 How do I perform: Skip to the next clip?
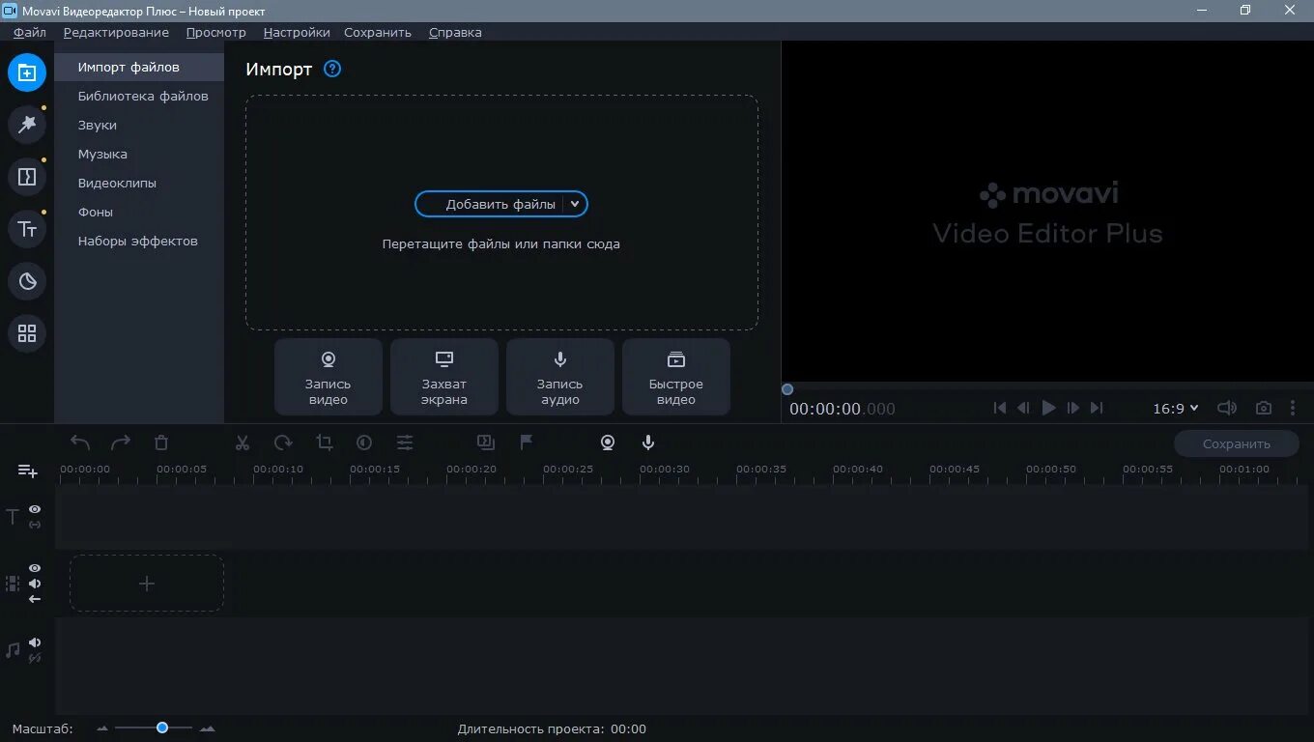point(1096,408)
